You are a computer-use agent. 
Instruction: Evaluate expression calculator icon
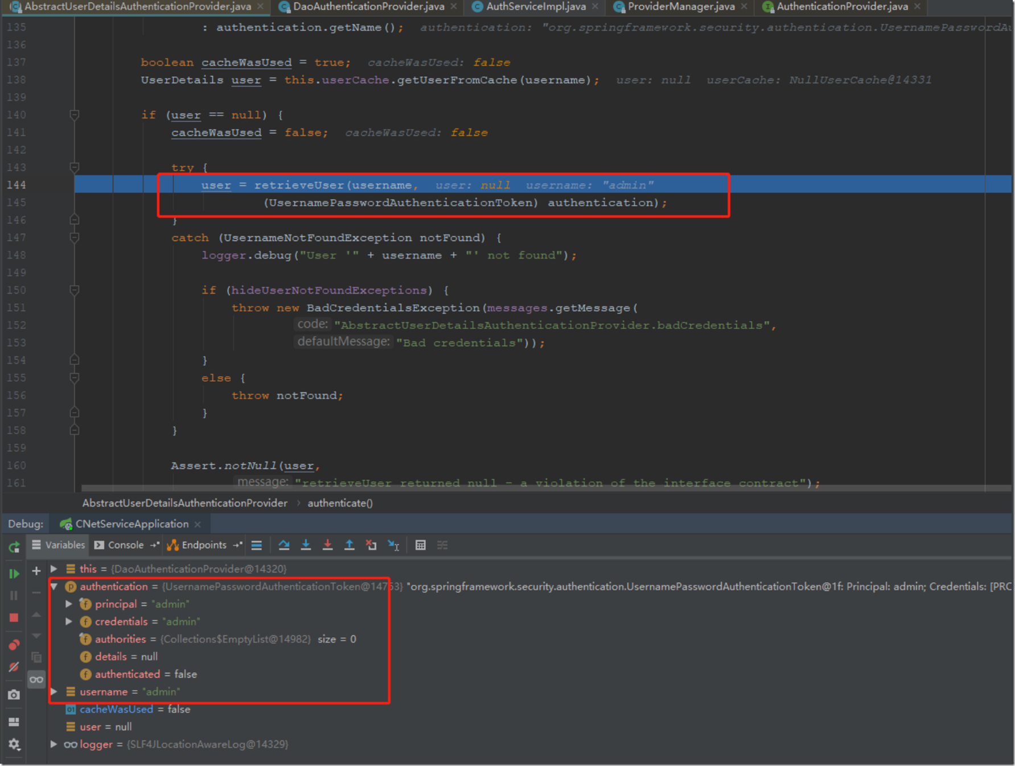tap(421, 545)
